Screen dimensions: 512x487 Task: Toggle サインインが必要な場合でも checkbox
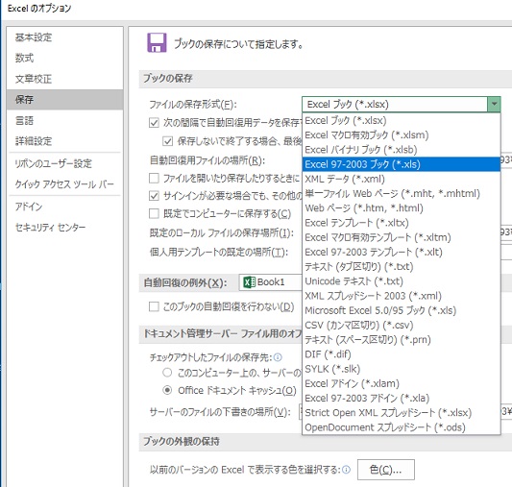154,196
